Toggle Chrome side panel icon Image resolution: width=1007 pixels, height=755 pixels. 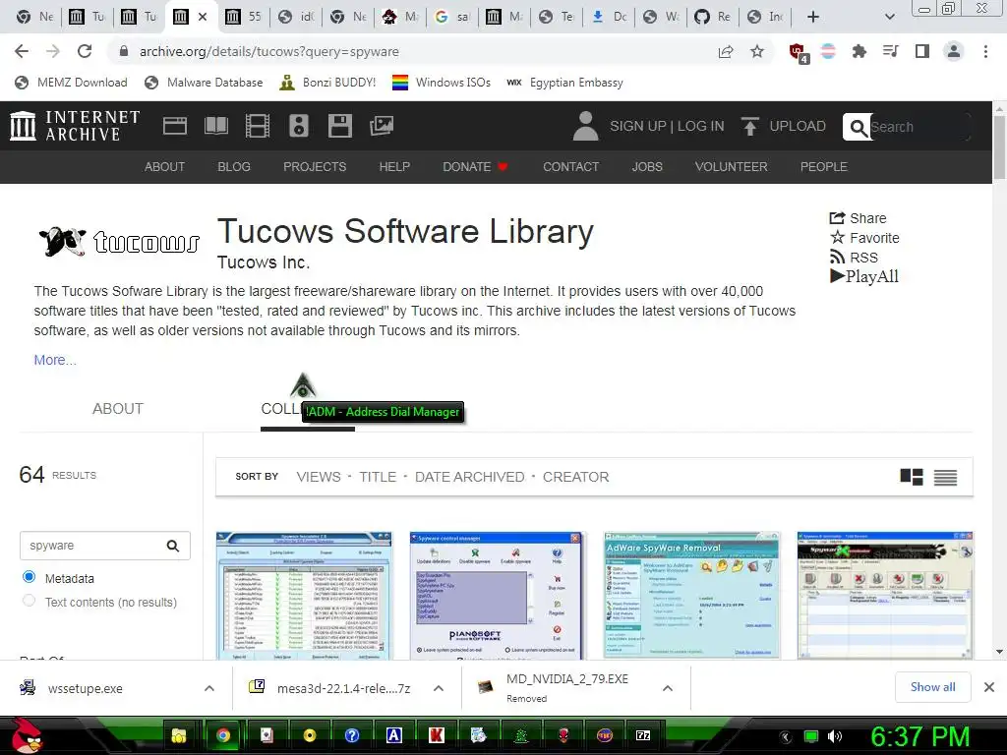pos(922,51)
